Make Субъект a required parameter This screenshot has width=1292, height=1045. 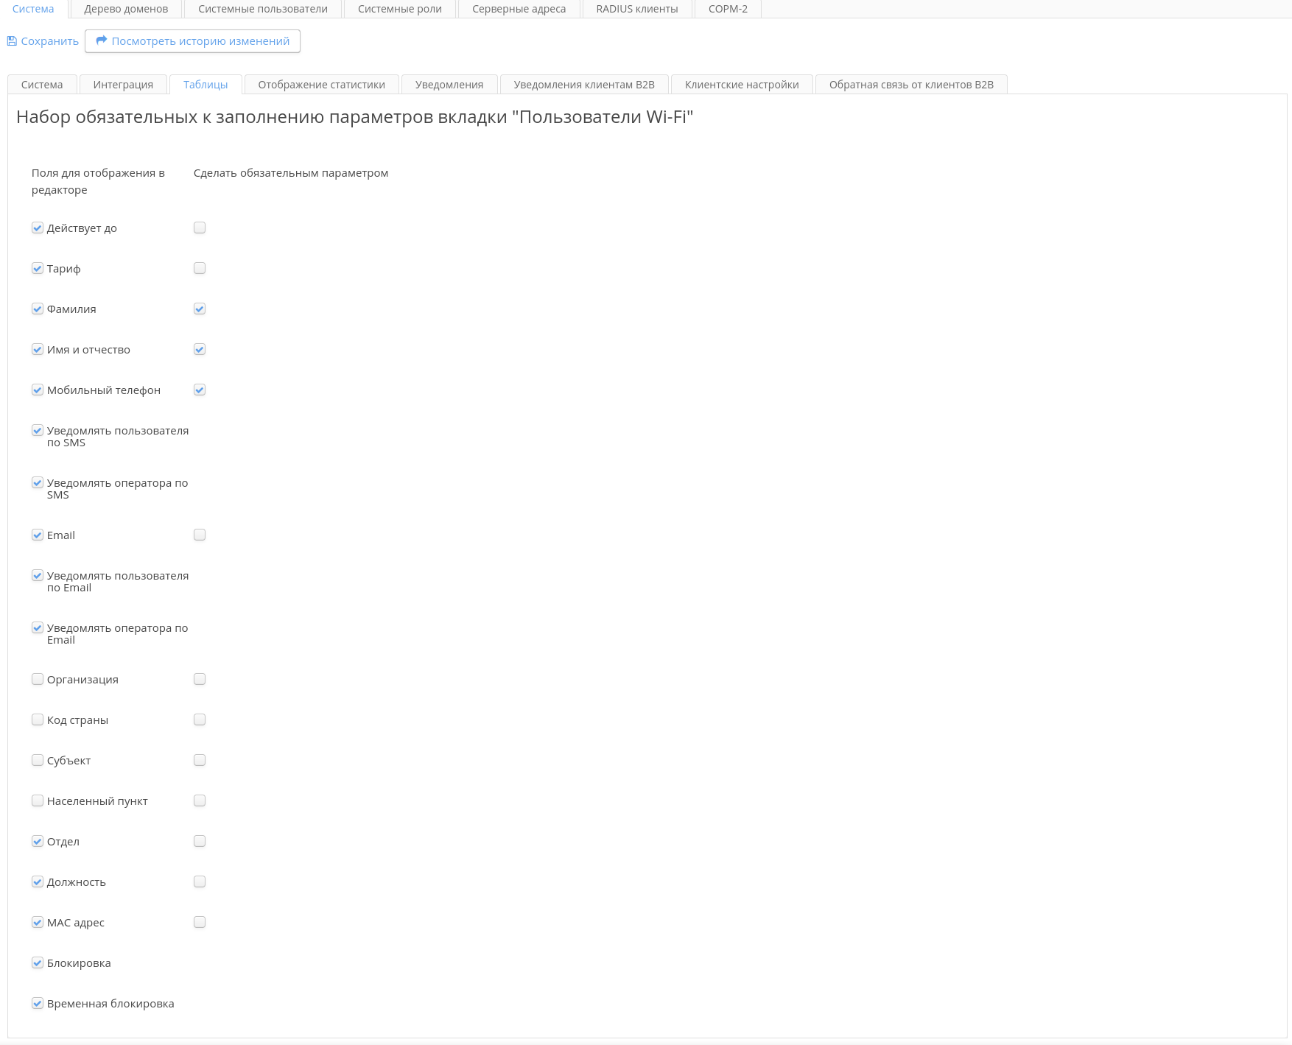(x=200, y=760)
